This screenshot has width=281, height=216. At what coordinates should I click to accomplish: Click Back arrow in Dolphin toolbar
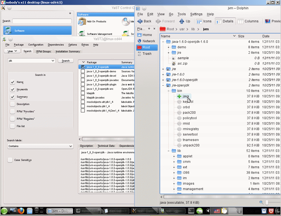144,21
